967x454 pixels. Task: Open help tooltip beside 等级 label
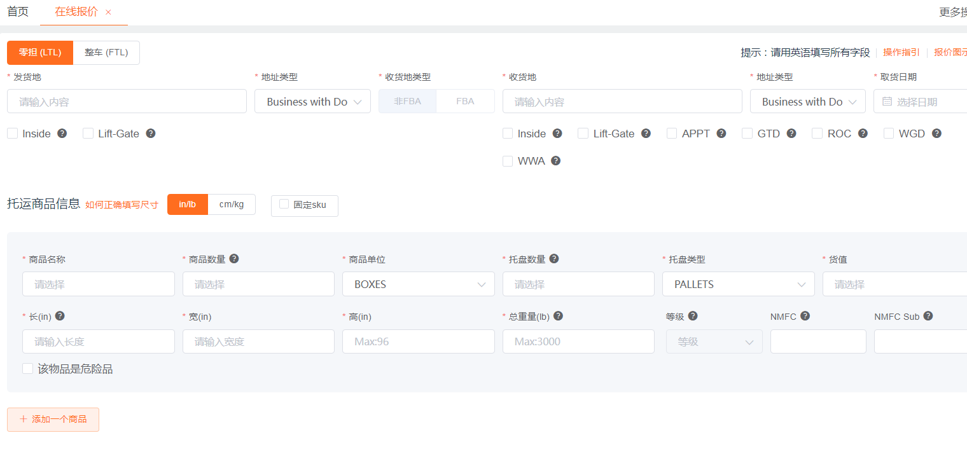tap(693, 316)
